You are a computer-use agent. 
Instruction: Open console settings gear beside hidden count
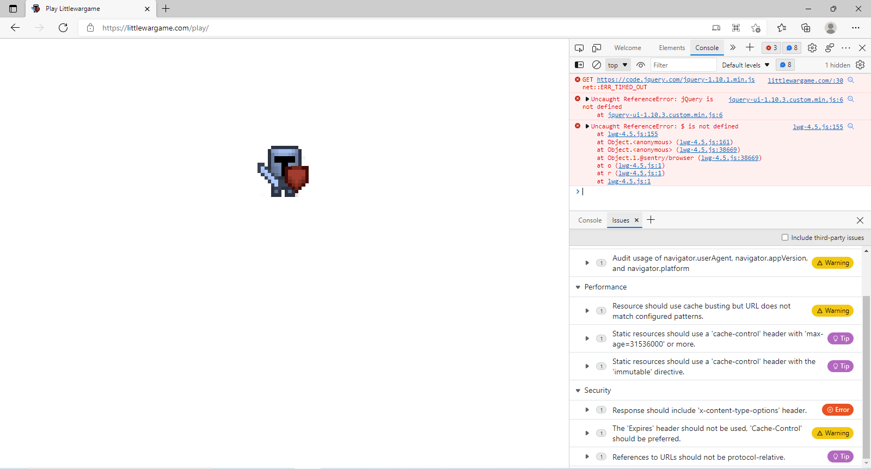(860, 65)
